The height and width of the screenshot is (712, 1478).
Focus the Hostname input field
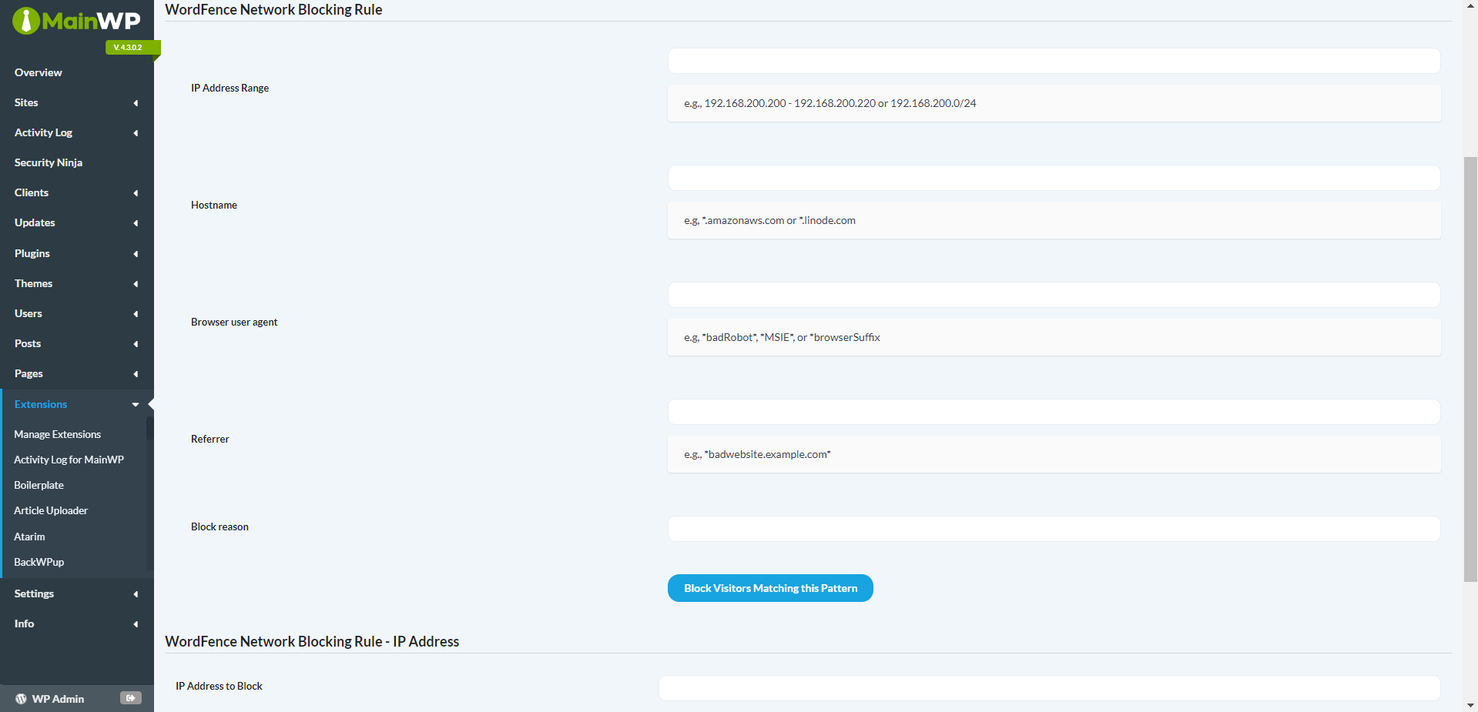(x=1054, y=178)
